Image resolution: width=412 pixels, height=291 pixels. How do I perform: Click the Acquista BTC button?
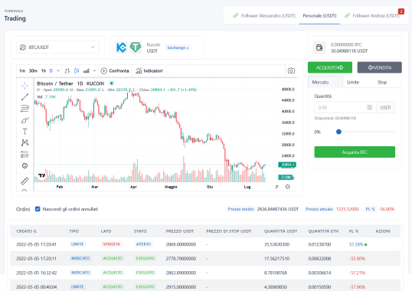tap(355, 152)
